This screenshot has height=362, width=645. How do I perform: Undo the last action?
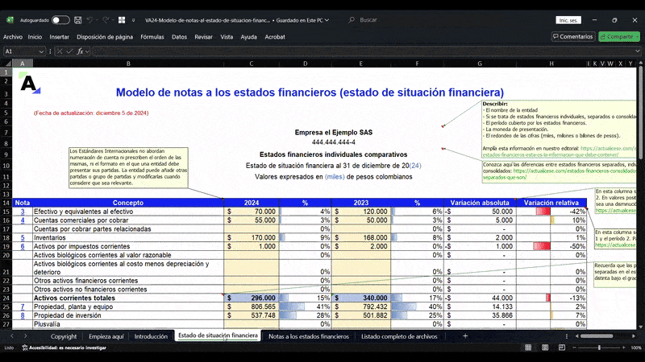(x=92, y=19)
